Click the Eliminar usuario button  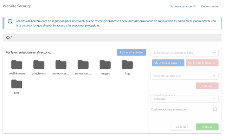202,63
